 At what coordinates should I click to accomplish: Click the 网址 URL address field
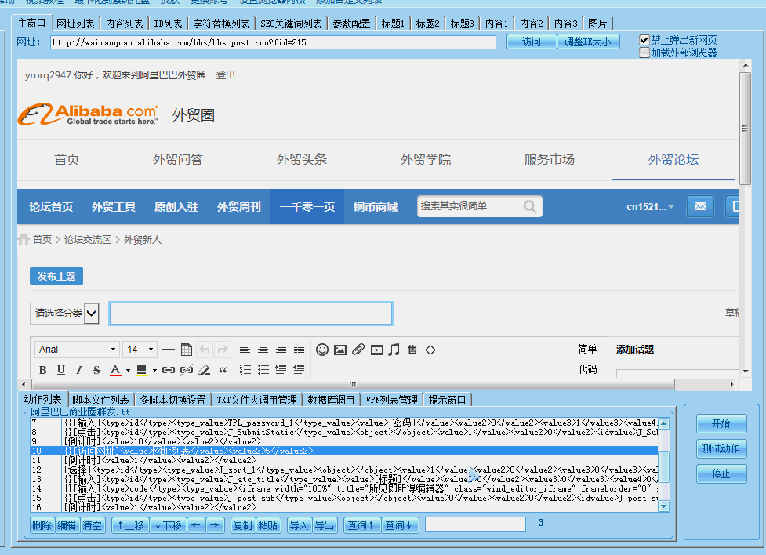(273, 42)
